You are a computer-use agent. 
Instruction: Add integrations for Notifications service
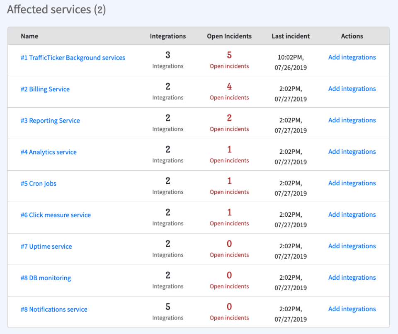click(352, 310)
